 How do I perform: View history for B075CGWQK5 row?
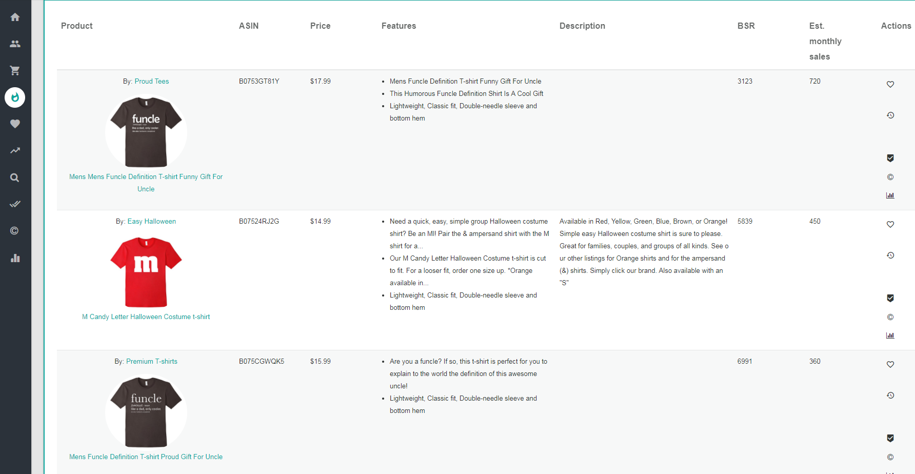[x=890, y=395]
